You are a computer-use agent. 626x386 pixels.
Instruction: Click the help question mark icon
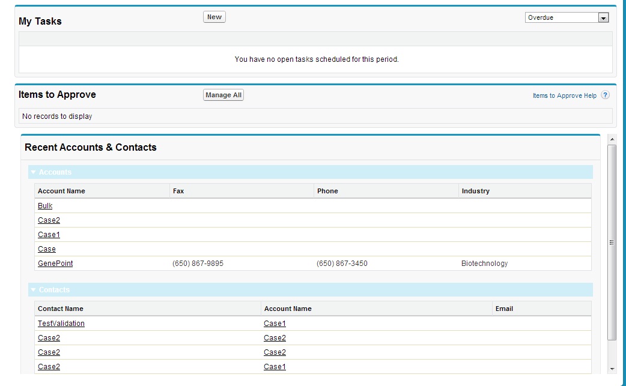tap(605, 95)
